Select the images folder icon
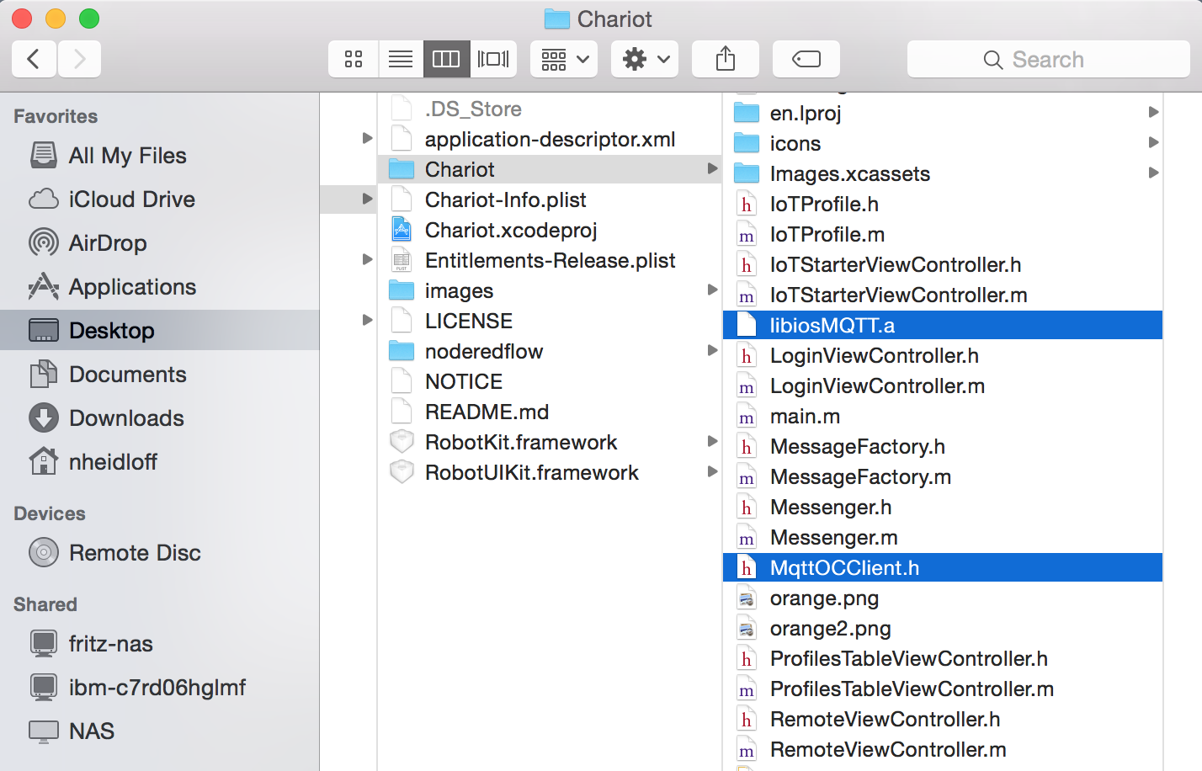The height and width of the screenshot is (771, 1202). pyautogui.click(x=402, y=290)
